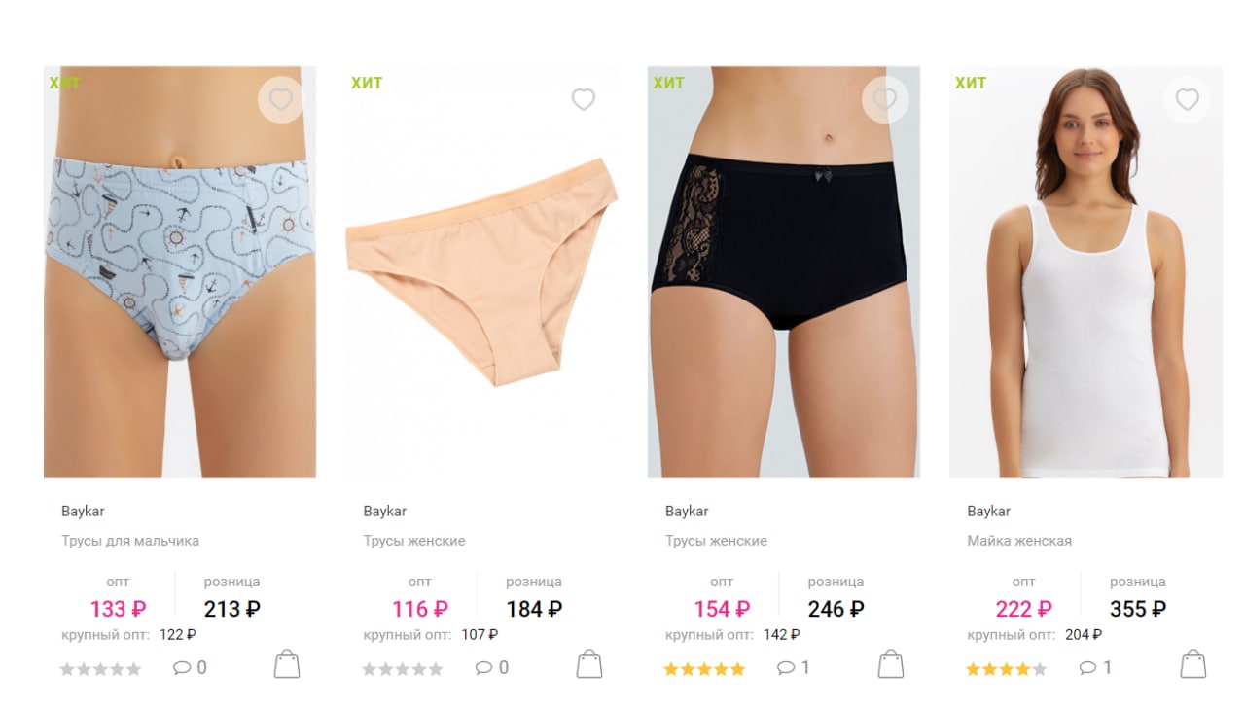
Task: Open Baykar brand link above Майка женская
Action: tap(988, 512)
